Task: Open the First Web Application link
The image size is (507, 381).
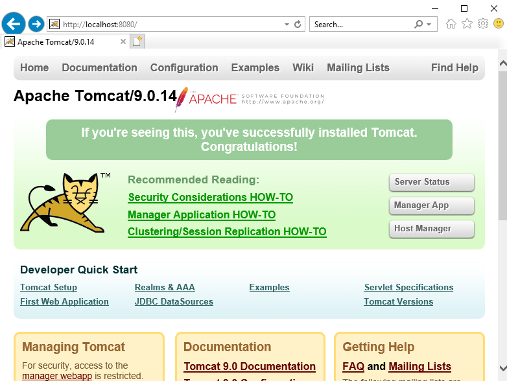Action: point(64,301)
